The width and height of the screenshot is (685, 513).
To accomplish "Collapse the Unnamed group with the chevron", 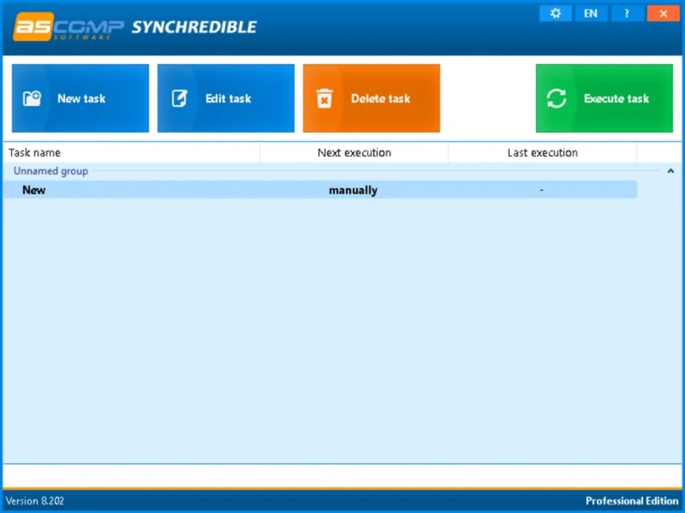I will pyautogui.click(x=671, y=172).
